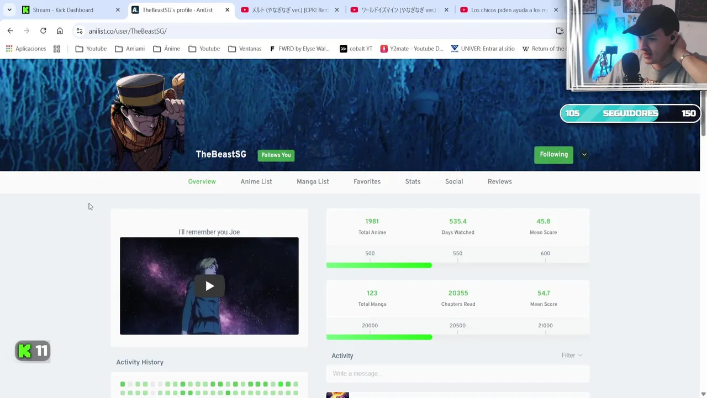View site information icon in address bar

coord(80,31)
